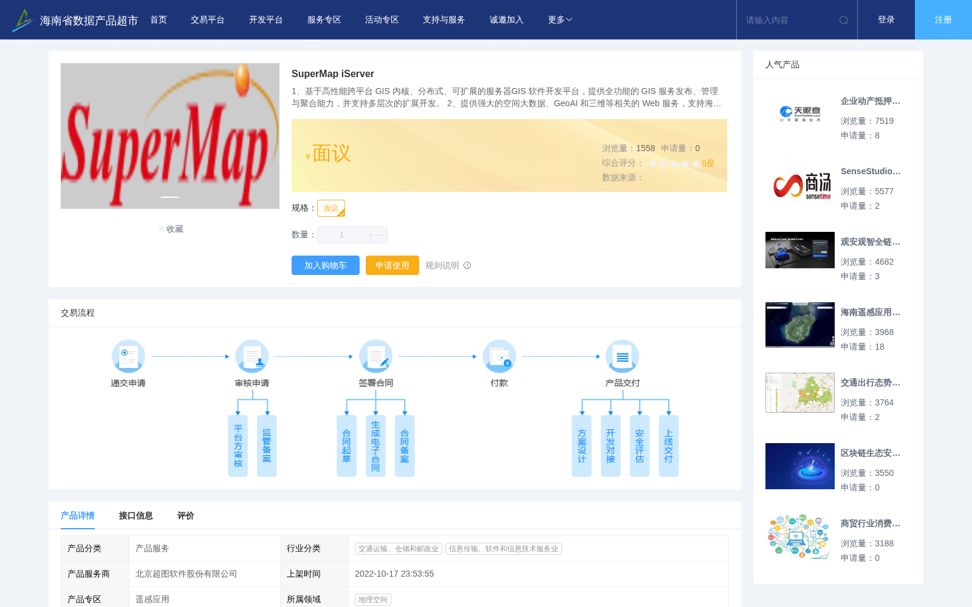Viewport: 972px width, 607px height.
Task: Open the 交易平台 menu item
Action: click(x=208, y=20)
